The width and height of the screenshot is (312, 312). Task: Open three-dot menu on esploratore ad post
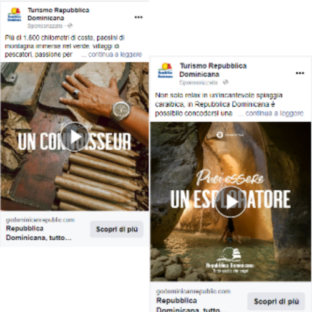[x=300, y=73]
